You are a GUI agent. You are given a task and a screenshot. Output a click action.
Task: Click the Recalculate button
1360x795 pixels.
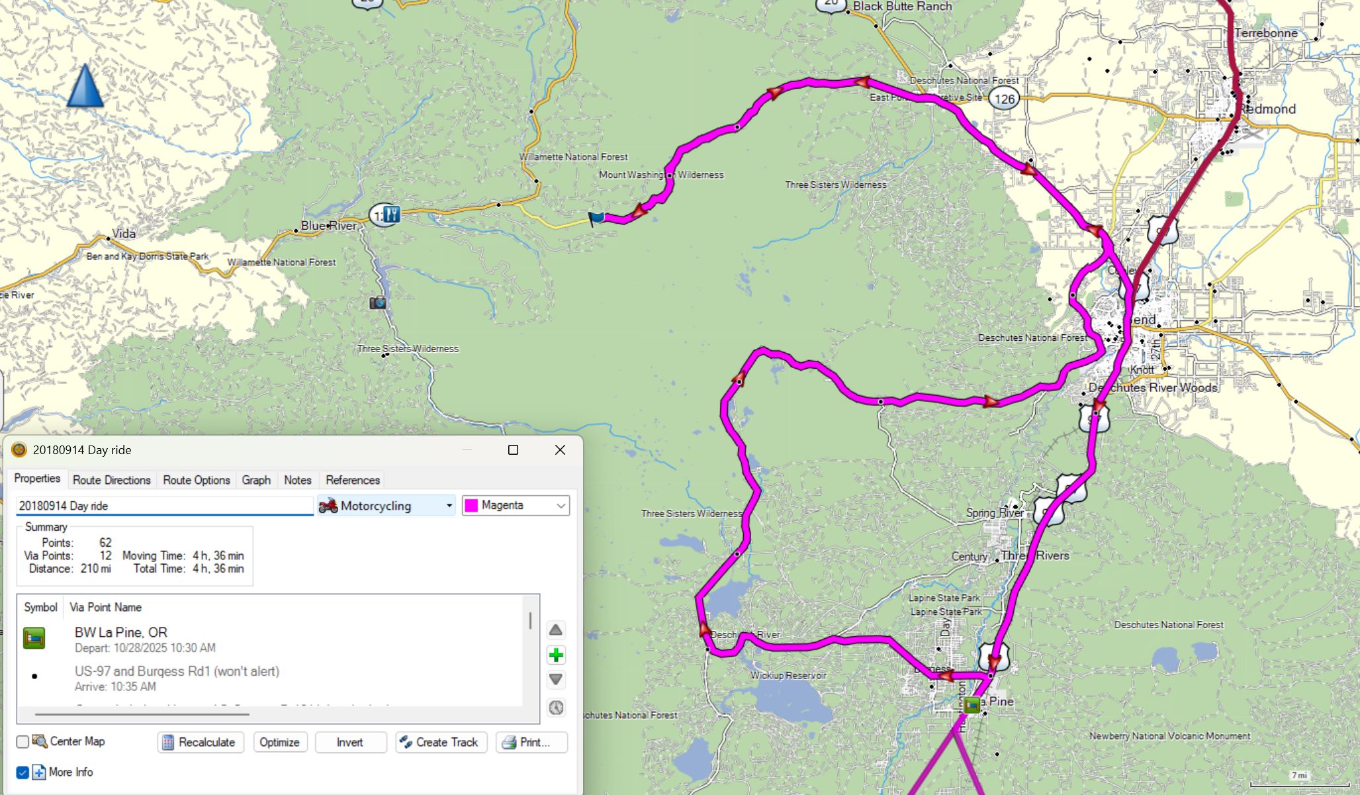tap(200, 742)
